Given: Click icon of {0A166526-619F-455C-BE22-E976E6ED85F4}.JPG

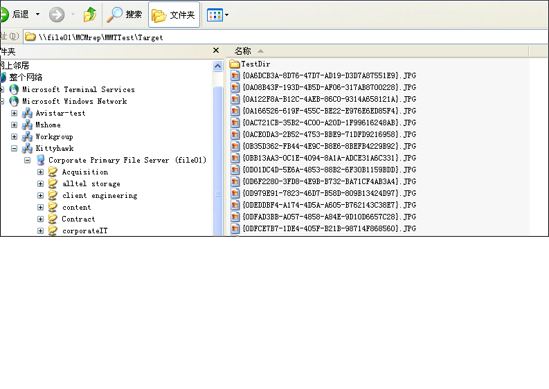Looking at the screenshot, I should point(235,111).
